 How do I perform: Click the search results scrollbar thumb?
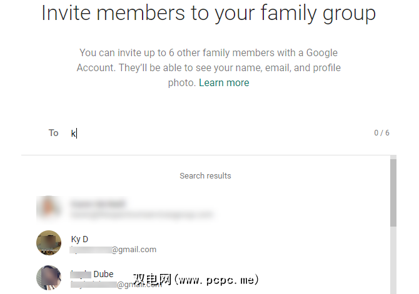click(393, 194)
